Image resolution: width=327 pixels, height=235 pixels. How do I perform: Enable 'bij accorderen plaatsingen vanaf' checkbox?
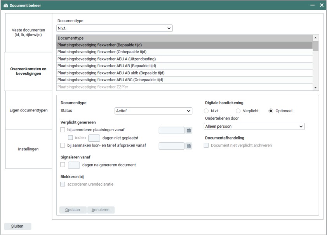pos(63,130)
